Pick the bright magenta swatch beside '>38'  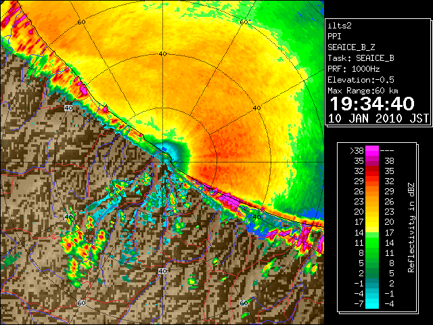[372, 150]
